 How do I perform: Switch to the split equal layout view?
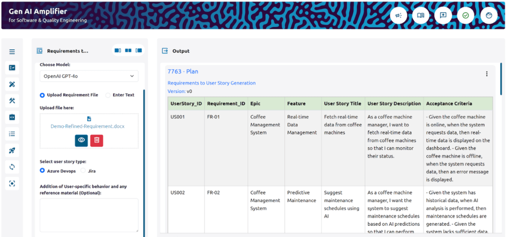pos(128,50)
